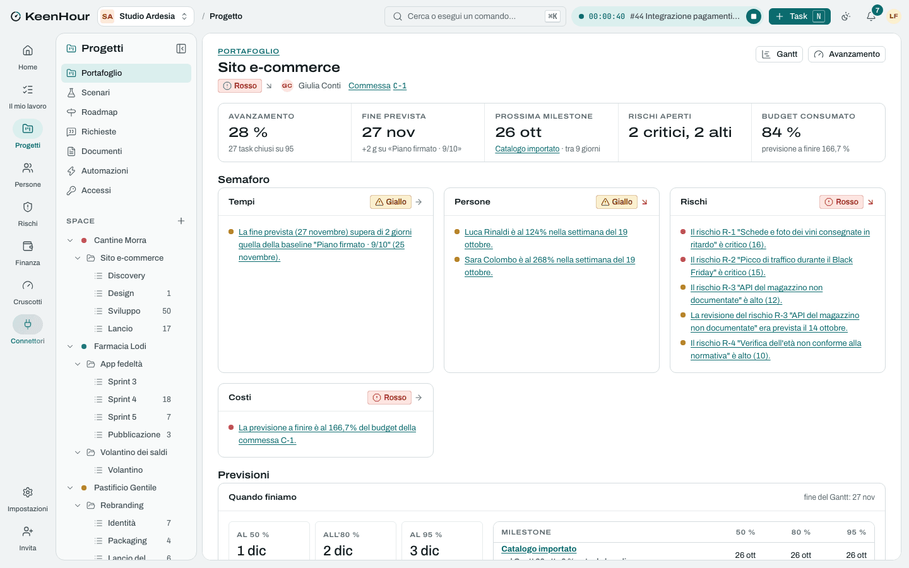Open the Commessa C-1 link
909x568 pixels.
377,86
